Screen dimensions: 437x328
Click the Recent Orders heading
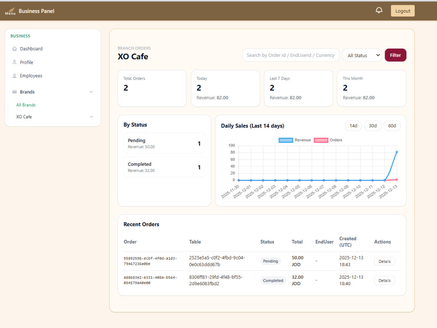point(141,224)
